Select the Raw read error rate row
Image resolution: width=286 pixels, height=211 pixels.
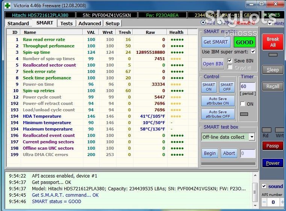pyautogui.click(x=102, y=39)
